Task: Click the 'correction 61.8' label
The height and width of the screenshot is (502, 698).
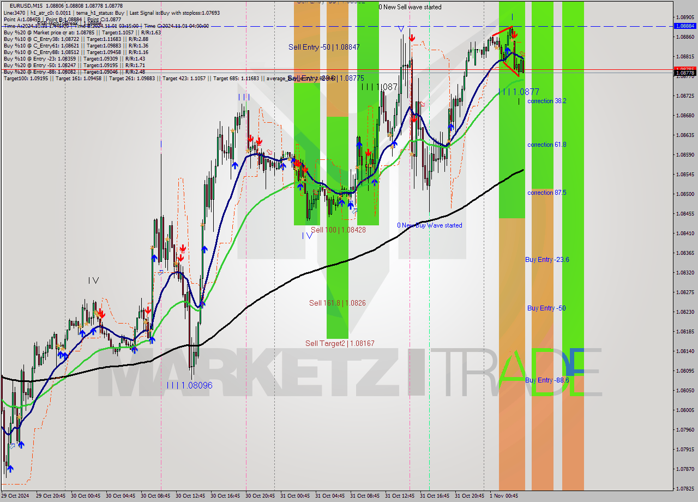Action: click(546, 145)
